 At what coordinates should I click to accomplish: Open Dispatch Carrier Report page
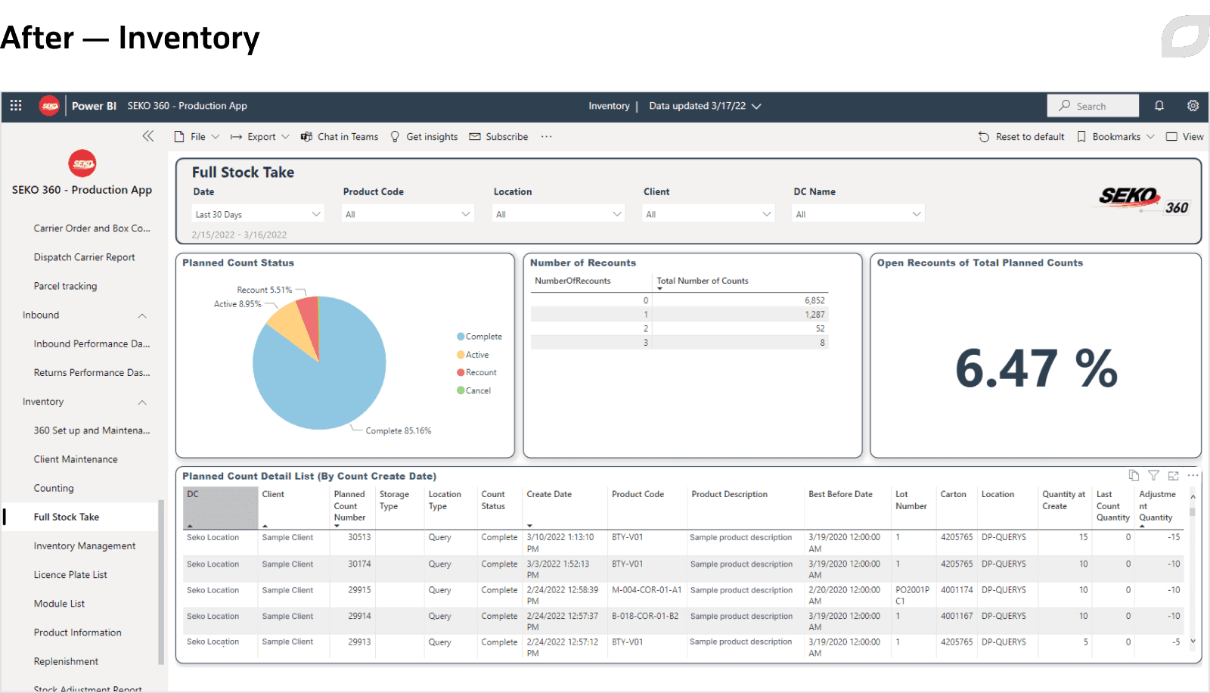click(84, 257)
